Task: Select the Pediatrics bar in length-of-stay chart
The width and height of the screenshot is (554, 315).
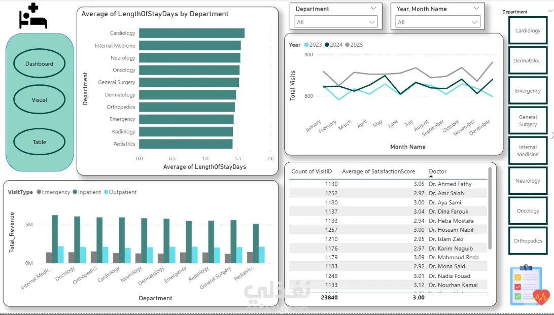Action: tap(186, 144)
